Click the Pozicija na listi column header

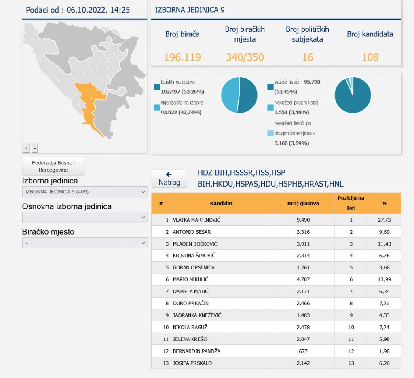pyautogui.click(x=351, y=203)
